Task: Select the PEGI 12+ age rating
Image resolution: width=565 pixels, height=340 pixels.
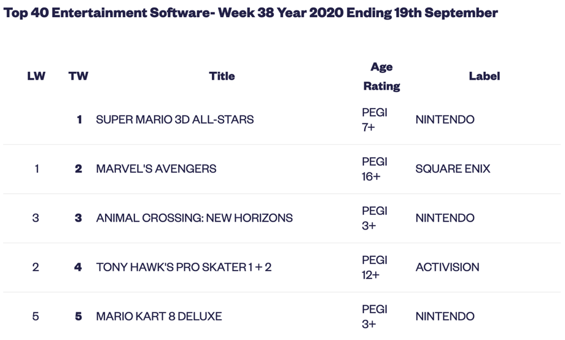Action: [x=375, y=267]
